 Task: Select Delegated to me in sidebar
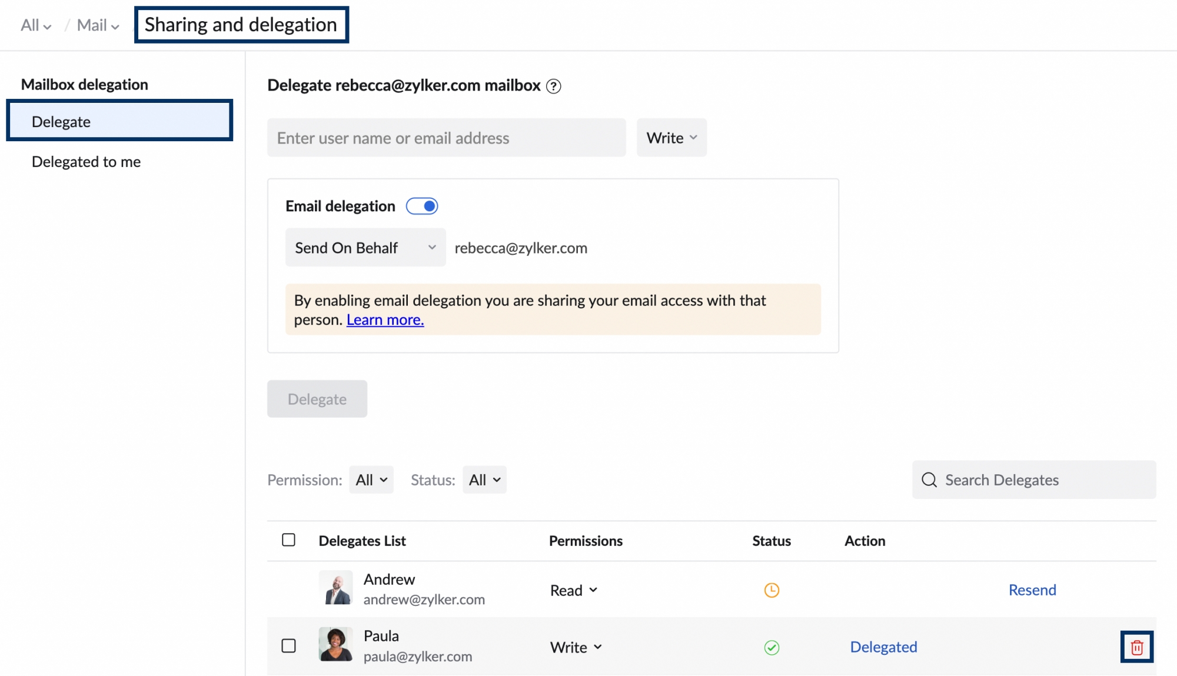point(86,162)
